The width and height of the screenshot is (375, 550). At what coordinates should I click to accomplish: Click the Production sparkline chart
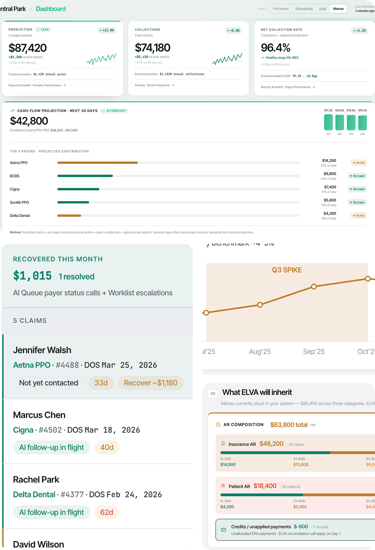(x=101, y=59)
